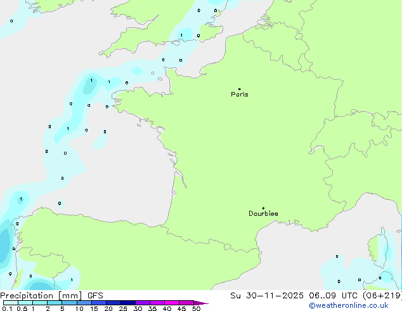Select the Dourbies location dot marker
402x311 pixels.
pyautogui.click(x=263, y=208)
